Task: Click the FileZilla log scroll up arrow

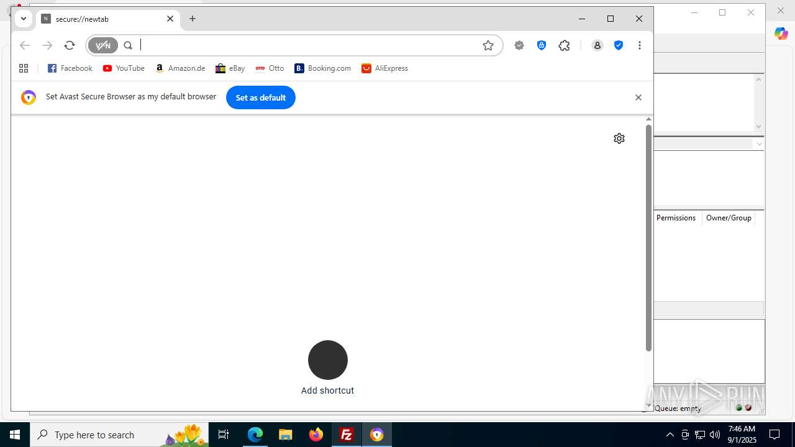Action: tap(758, 79)
